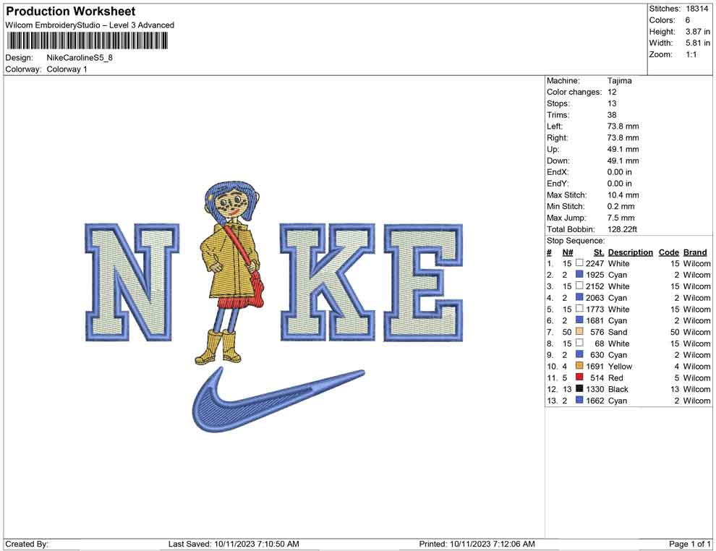Click the Width value '5.81 in'
This screenshot has width=716, height=551.
click(698, 43)
